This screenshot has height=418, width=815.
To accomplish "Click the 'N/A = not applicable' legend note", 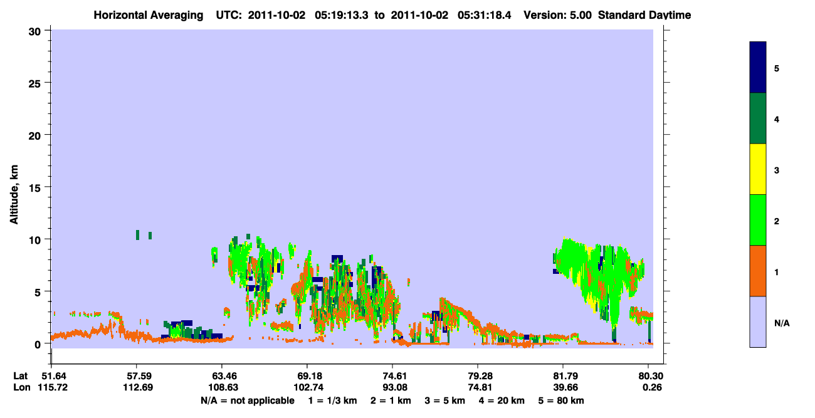I will [x=247, y=400].
